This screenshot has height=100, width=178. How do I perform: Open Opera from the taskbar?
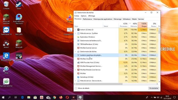click(x=67, y=97)
